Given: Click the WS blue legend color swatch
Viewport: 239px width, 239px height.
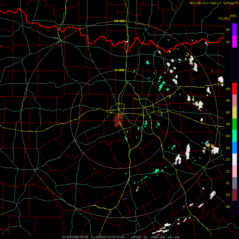Looking at the screenshot, I should tap(234, 148).
